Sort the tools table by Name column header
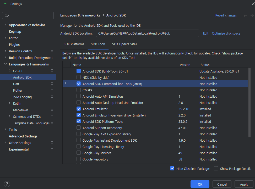Image resolution: width=255 pixels, height=189 pixels. point(124,65)
